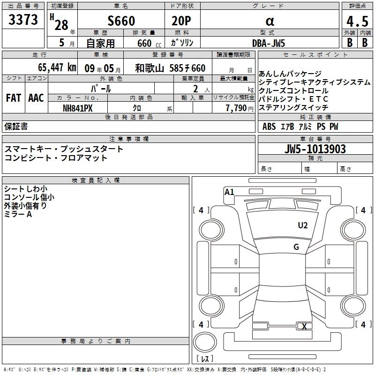Click the model code DBA-JW5
The width and height of the screenshot is (375, 375).
(x=269, y=43)
